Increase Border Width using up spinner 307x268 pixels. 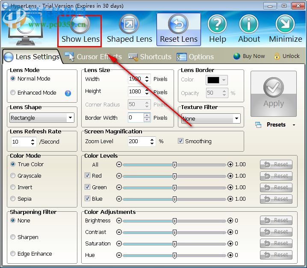pyautogui.click(x=147, y=115)
